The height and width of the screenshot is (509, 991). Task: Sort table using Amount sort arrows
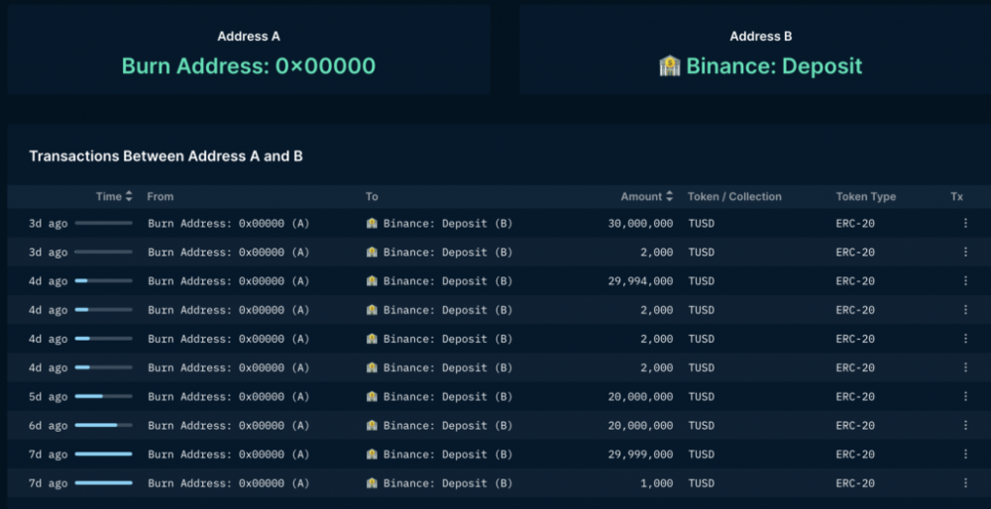click(669, 196)
